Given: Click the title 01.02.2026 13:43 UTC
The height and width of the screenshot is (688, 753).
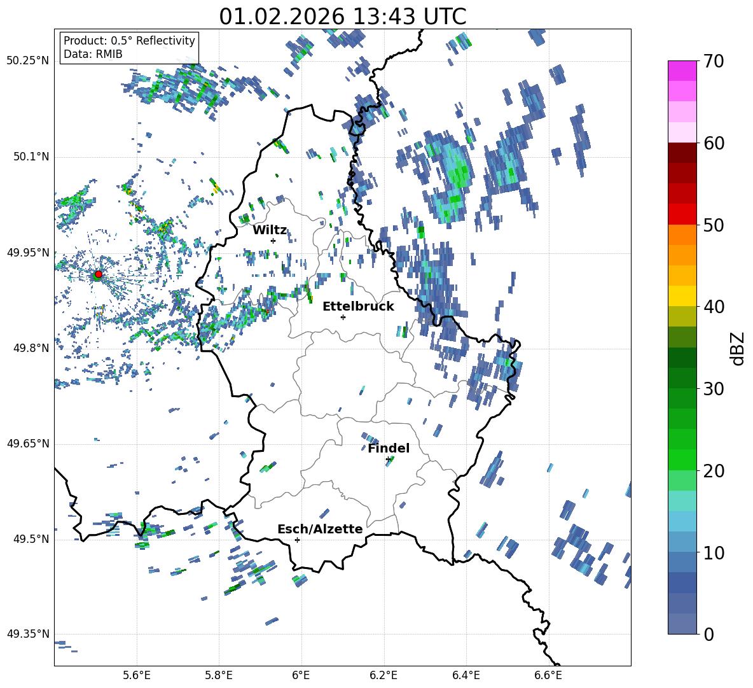Looking at the screenshot, I should tap(343, 17).
